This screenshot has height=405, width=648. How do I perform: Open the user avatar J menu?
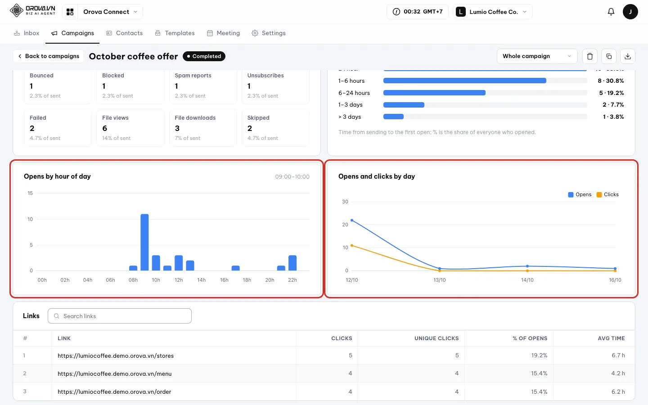[x=630, y=12]
